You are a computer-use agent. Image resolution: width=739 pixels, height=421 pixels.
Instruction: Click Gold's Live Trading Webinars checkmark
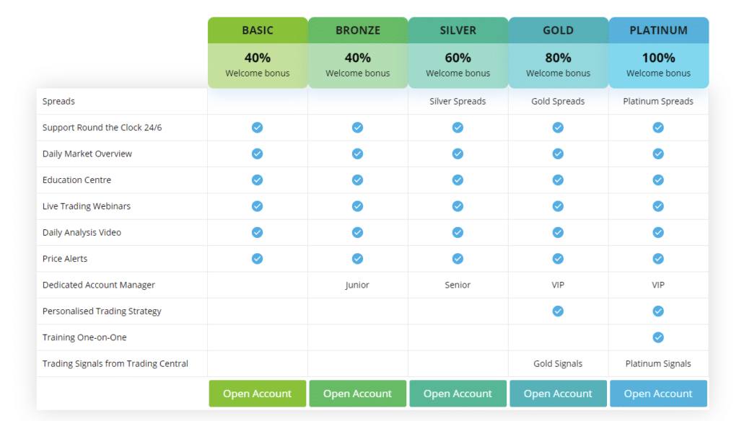point(558,206)
